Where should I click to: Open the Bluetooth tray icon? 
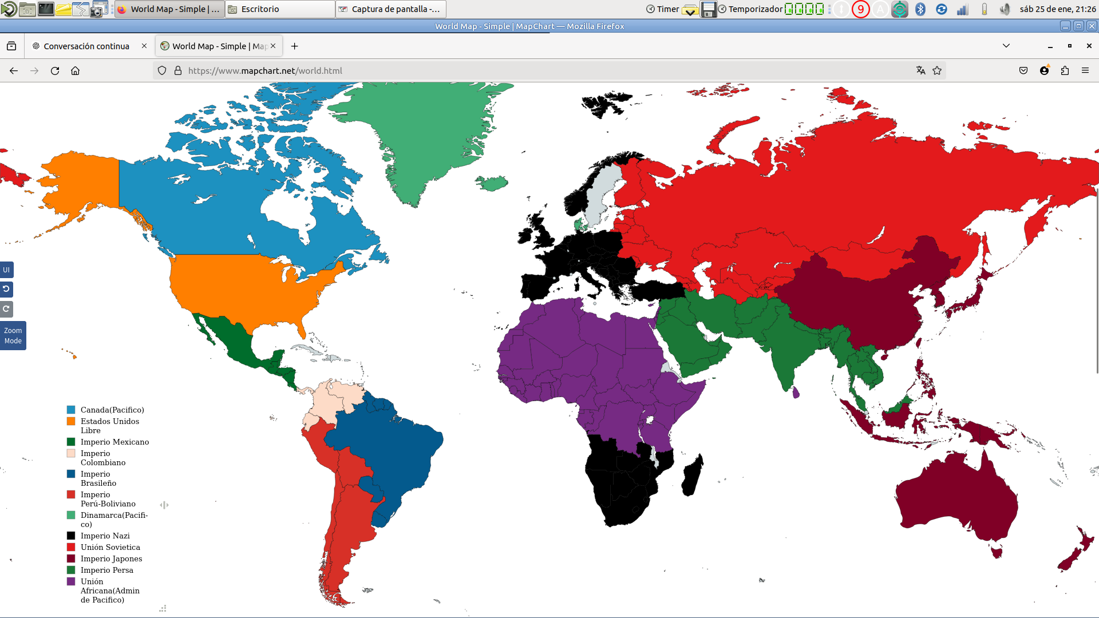point(920,9)
